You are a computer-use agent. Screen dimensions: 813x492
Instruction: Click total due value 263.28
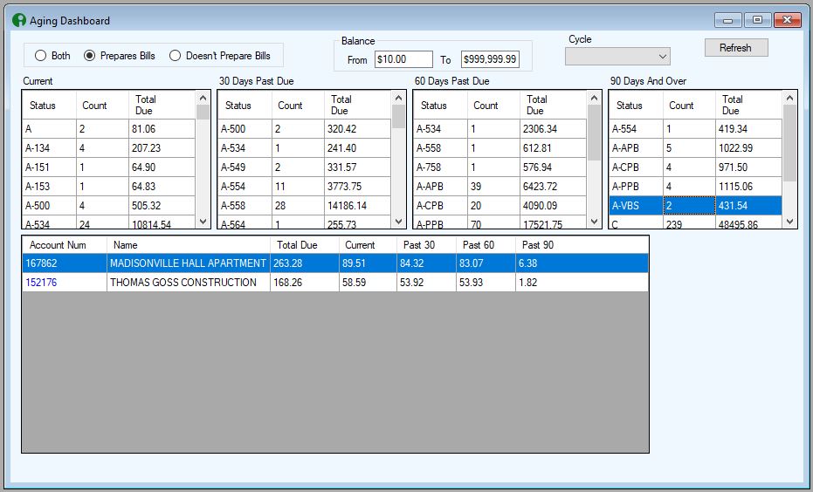(x=305, y=263)
